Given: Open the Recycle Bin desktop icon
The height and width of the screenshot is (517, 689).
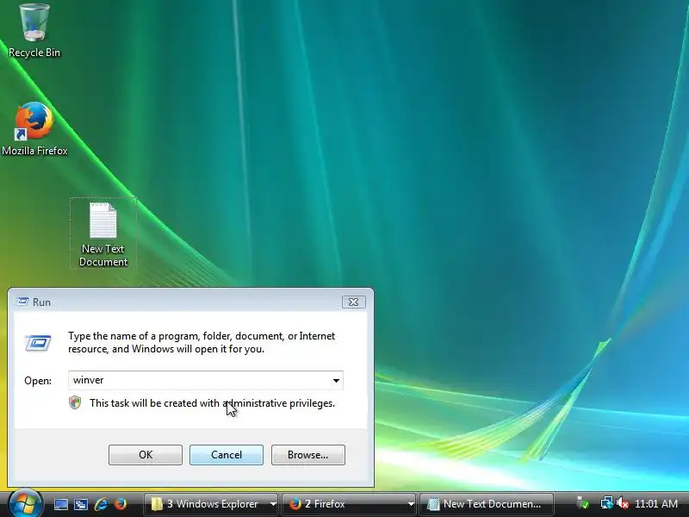Looking at the screenshot, I should pyautogui.click(x=34, y=30).
